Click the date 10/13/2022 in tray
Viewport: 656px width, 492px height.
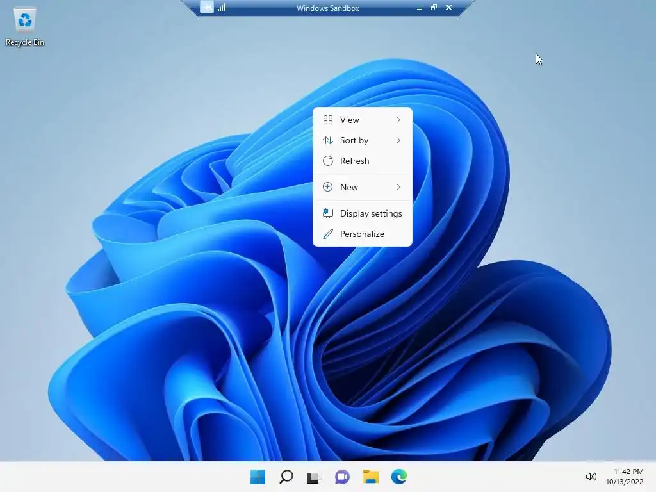(625, 482)
